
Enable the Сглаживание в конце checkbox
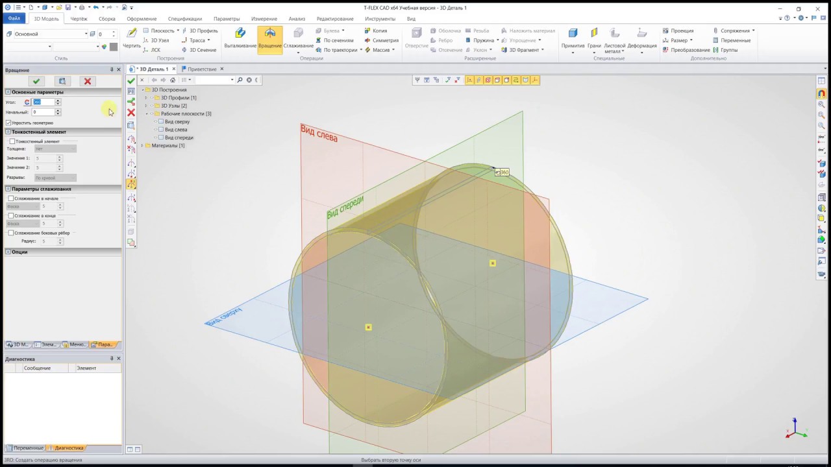click(x=11, y=215)
